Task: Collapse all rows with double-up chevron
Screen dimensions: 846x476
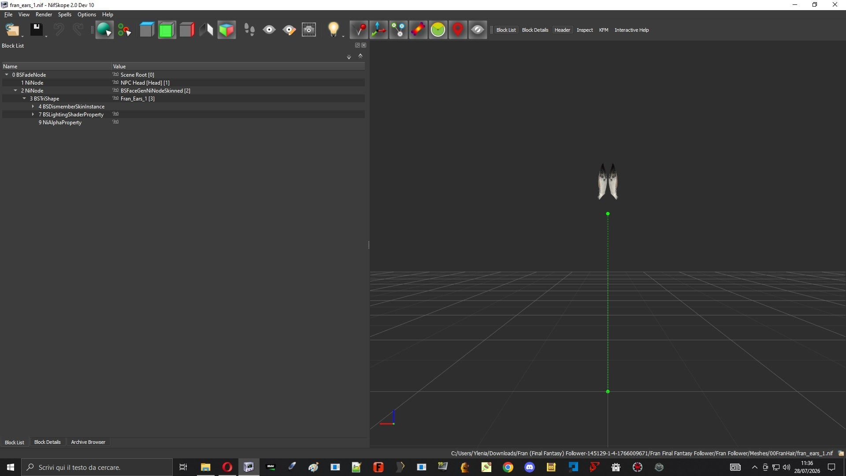Action: (x=360, y=56)
